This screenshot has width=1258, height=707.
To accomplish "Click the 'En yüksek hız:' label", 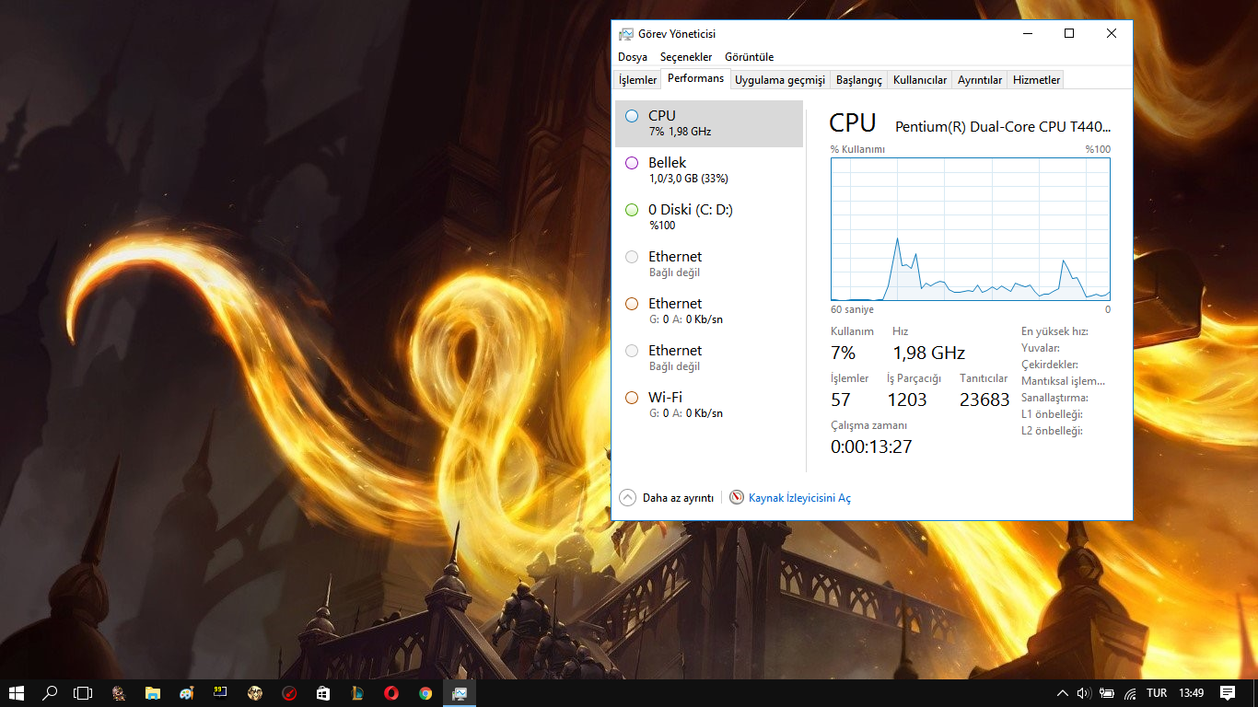I will (x=1054, y=331).
